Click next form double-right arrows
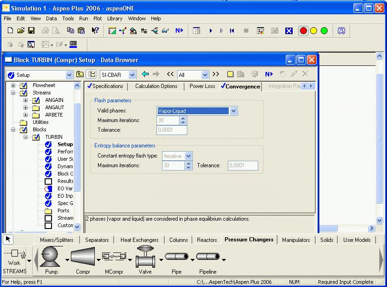 (216, 74)
